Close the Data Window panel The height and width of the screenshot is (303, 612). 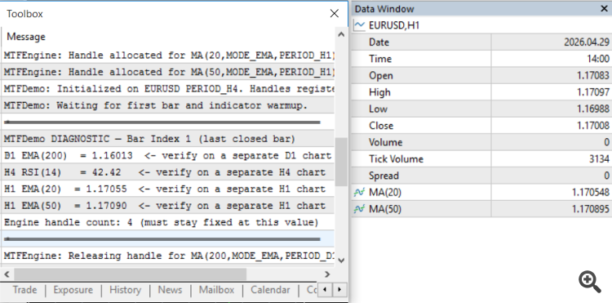coord(603,9)
